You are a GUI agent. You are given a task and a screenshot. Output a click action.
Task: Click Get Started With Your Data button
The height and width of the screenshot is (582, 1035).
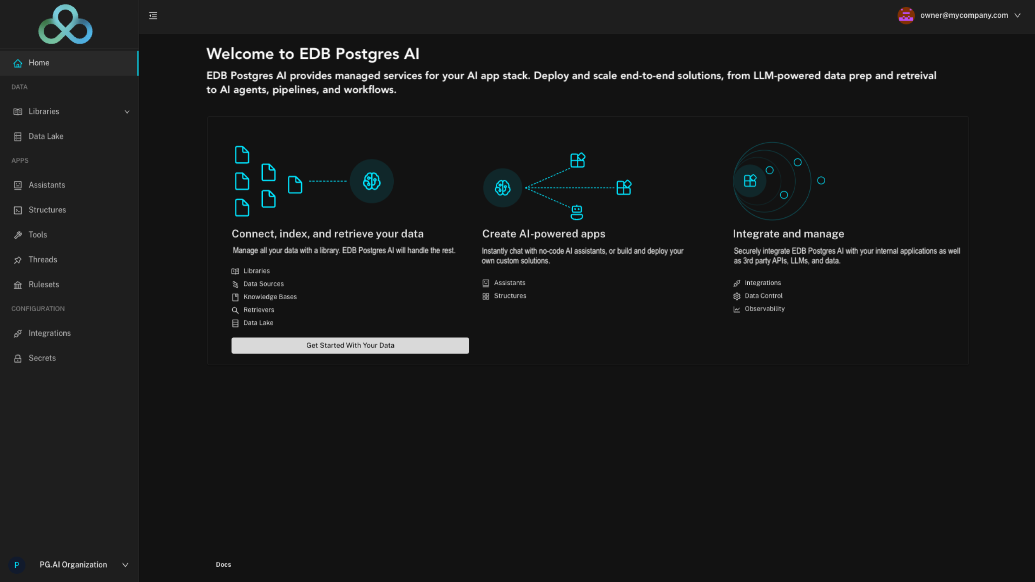click(350, 345)
